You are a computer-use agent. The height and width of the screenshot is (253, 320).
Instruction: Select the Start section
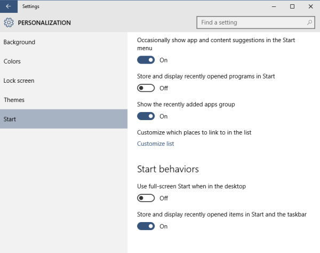[x=10, y=119]
